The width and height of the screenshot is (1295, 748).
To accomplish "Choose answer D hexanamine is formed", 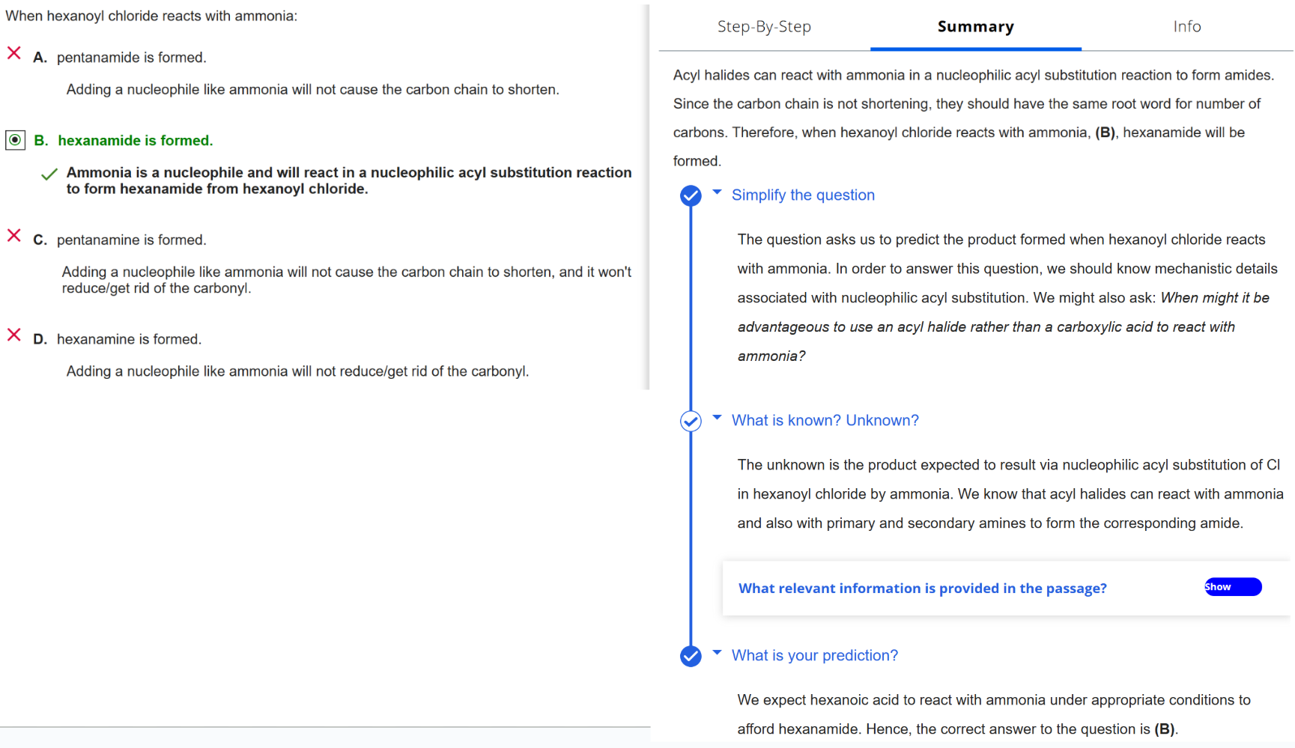I will point(129,339).
